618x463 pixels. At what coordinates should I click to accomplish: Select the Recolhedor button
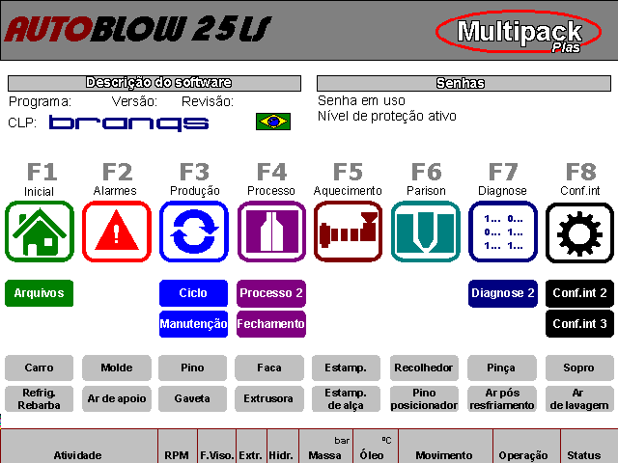[424, 368]
